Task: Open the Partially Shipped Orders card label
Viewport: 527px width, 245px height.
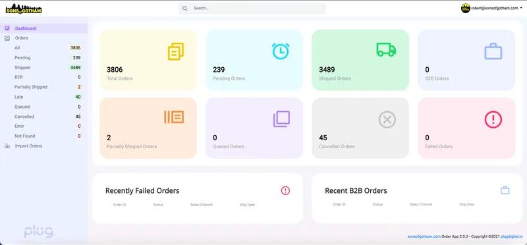Action: (132, 146)
